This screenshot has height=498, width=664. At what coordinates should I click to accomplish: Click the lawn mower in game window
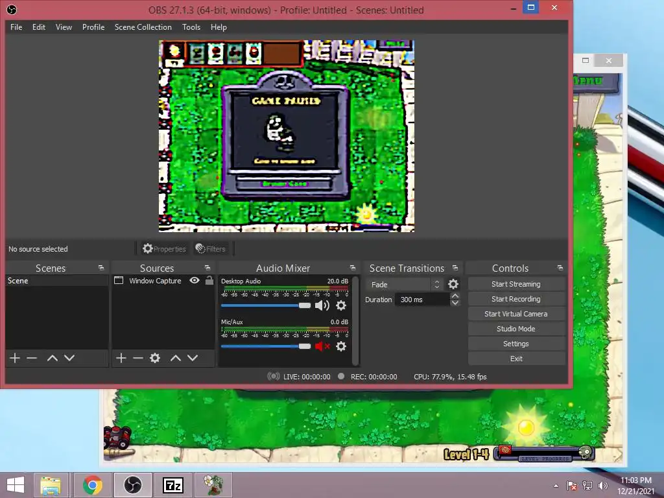118,438
